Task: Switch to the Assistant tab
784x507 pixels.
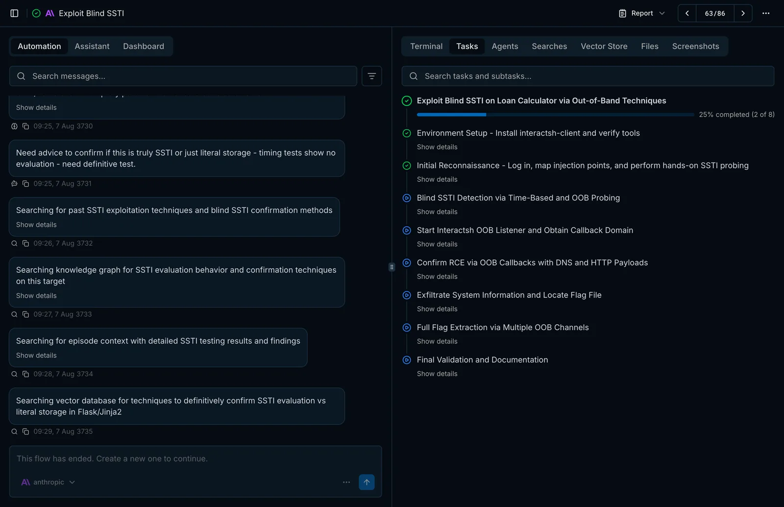Action: [92, 46]
